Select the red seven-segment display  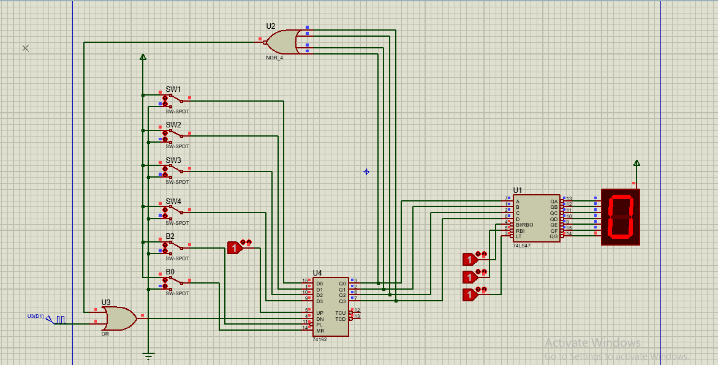621,217
